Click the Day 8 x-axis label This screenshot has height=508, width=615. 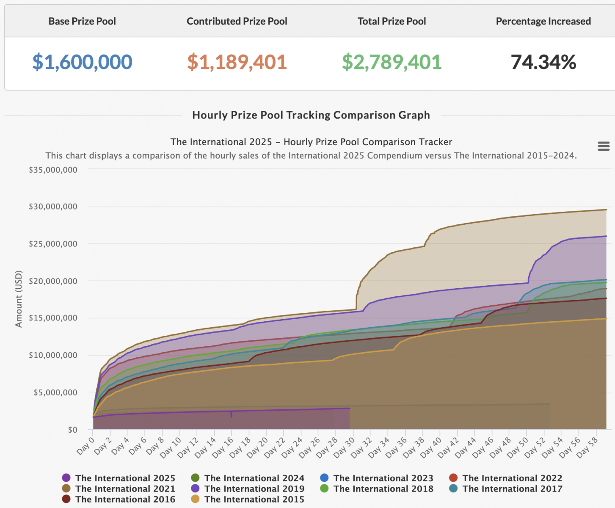tap(155, 446)
